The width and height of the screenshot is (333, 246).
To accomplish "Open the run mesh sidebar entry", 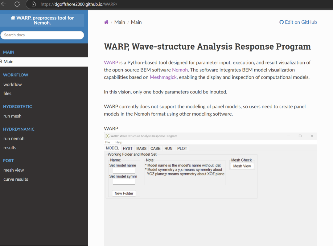I will click(x=12, y=116).
